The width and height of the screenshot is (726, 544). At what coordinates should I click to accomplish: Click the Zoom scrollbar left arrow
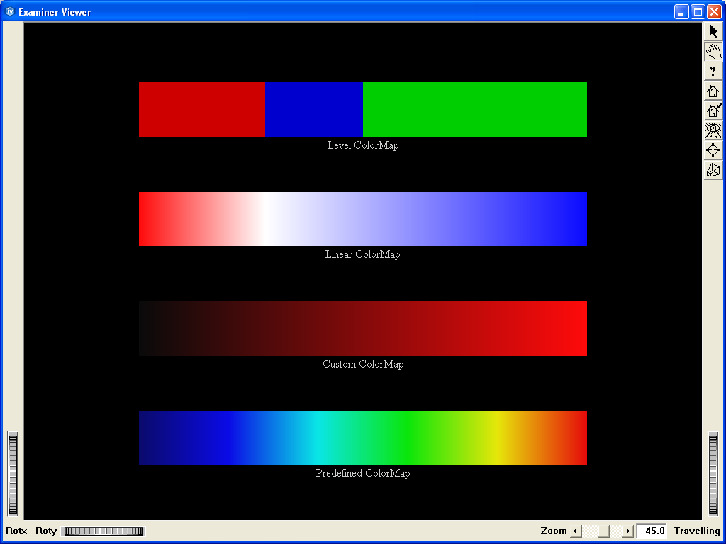(576, 531)
